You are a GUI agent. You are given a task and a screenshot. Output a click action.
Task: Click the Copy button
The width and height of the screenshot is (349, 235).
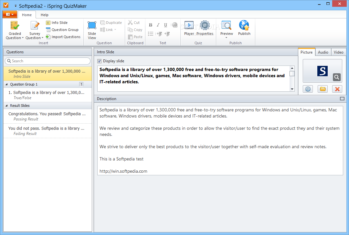coord(135,30)
